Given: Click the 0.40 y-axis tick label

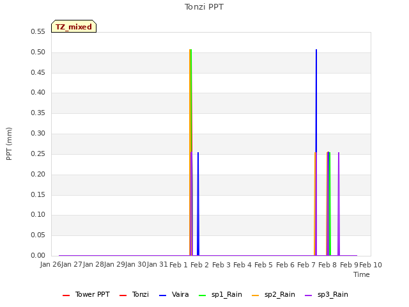Looking at the screenshot, I should coord(38,92).
